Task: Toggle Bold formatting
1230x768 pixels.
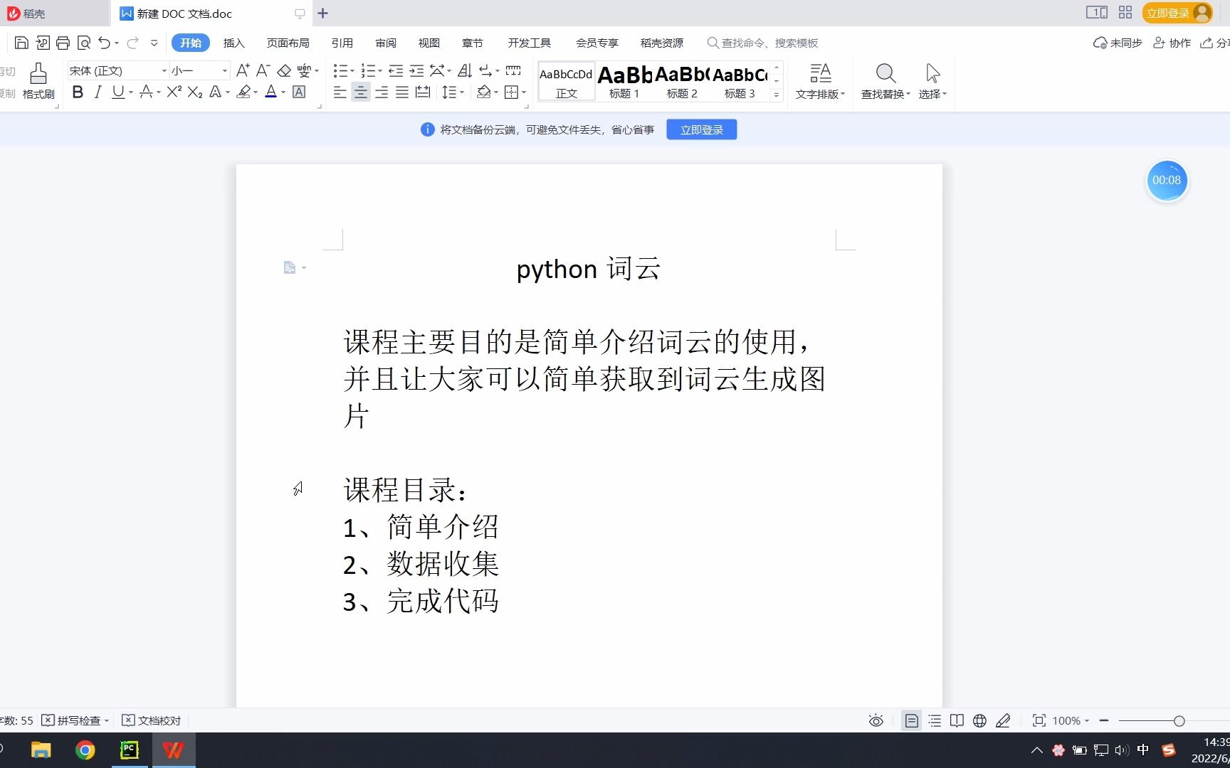Action: 78,92
